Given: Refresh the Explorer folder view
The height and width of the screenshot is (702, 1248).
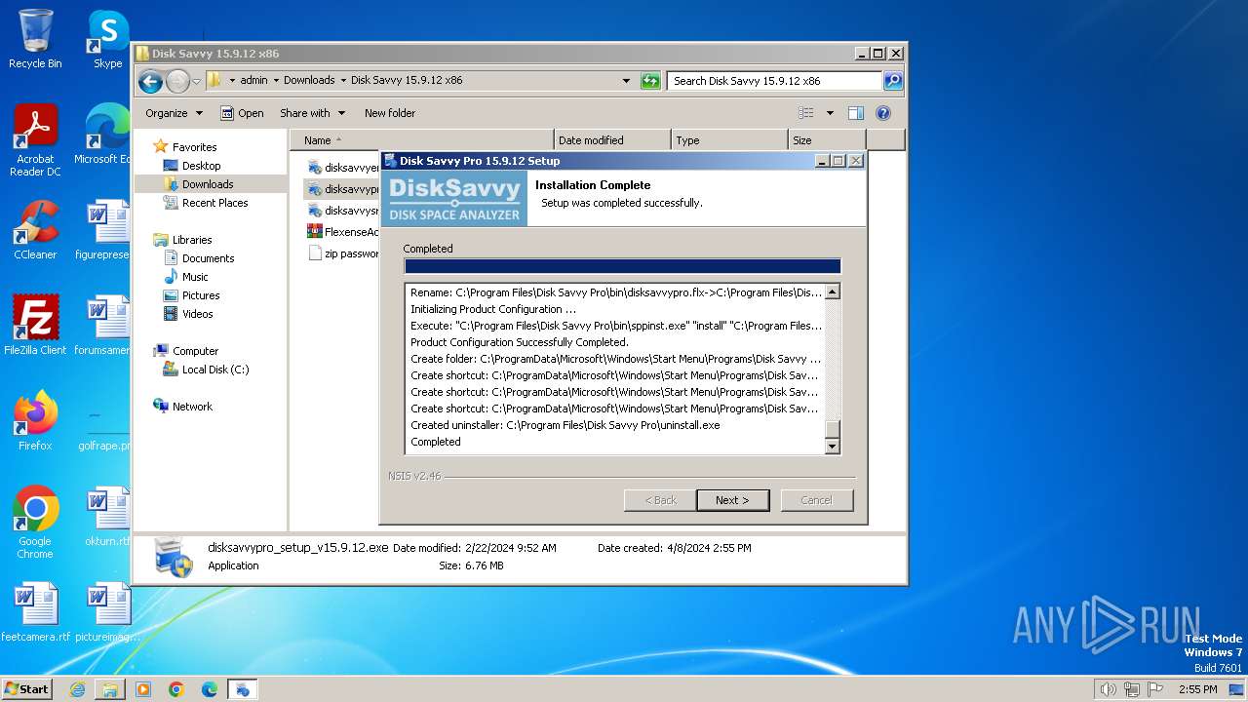Looking at the screenshot, I should point(650,81).
